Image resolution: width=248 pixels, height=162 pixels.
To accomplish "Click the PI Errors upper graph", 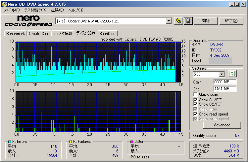I will pos(98,62).
